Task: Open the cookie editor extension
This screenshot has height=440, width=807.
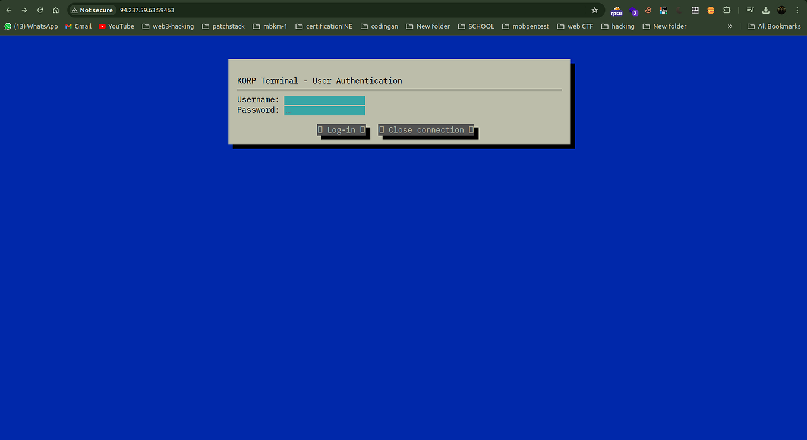Action: [648, 10]
